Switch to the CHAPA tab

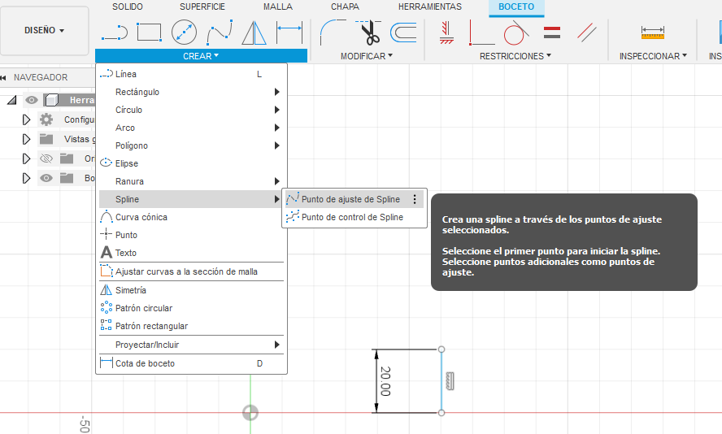tap(345, 7)
